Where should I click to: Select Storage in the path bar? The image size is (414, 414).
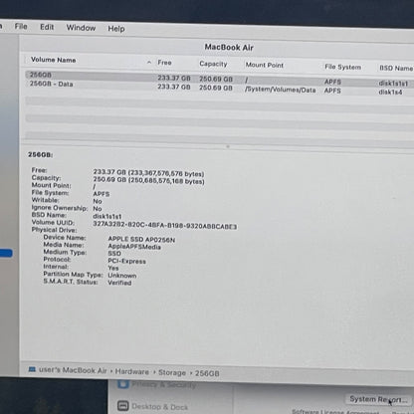[x=172, y=372]
